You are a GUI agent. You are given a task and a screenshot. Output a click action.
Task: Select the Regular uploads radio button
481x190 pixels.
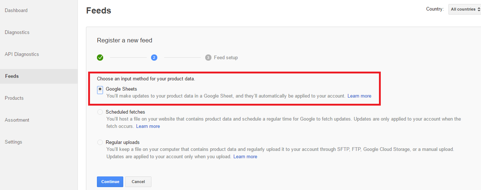coord(100,142)
